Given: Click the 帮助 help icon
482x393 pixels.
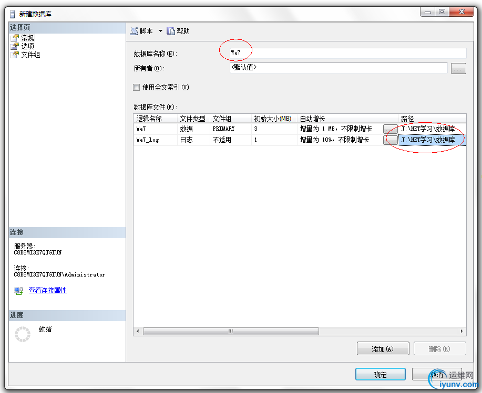Looking at the screenshot, I should pyautogui.click(x=171, y=31).
